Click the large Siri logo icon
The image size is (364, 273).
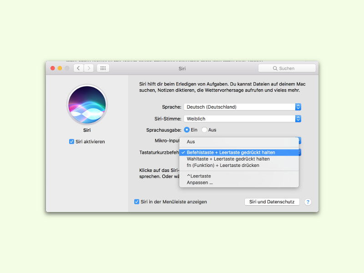click(87, 105)
